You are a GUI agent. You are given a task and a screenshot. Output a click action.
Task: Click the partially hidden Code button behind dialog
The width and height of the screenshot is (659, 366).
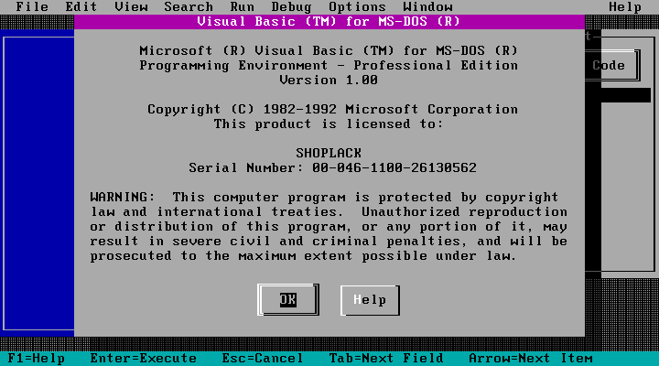[x=612, y=66]
